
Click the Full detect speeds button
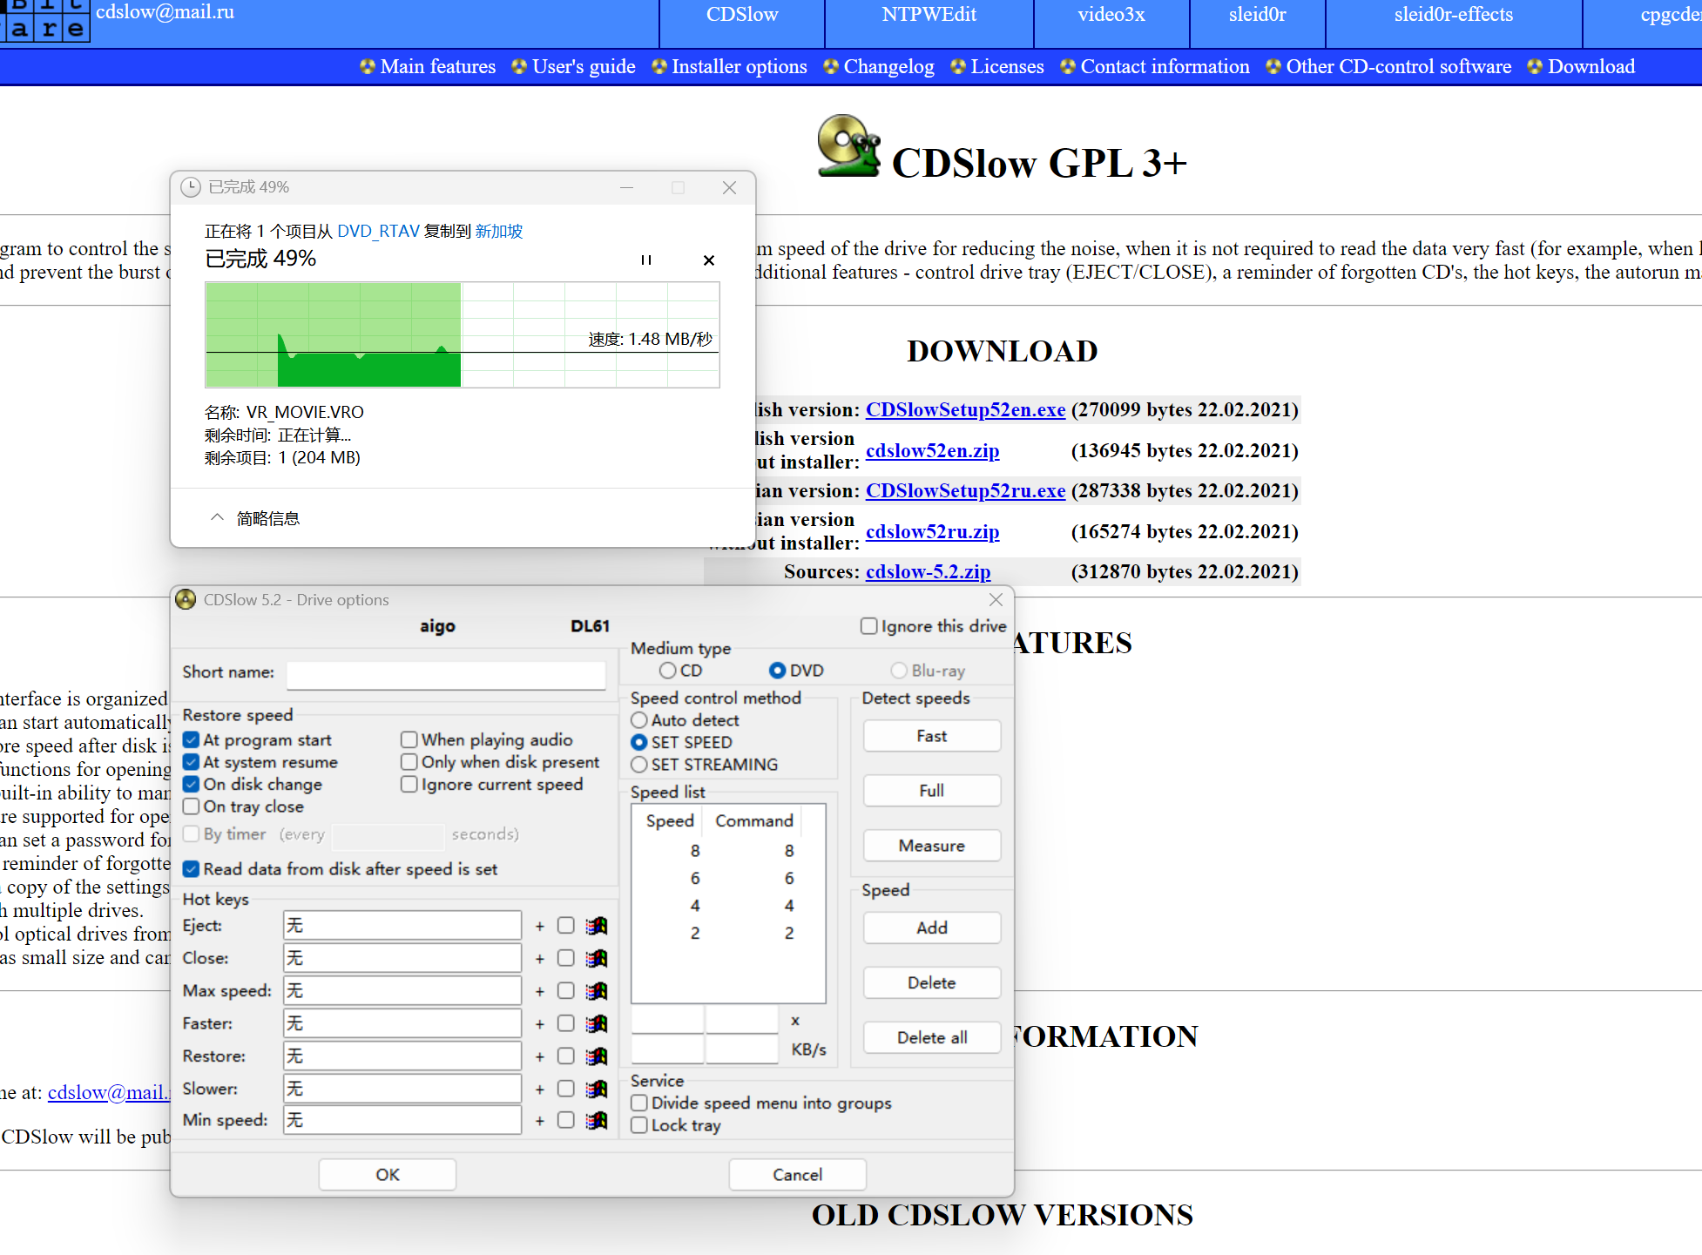pyautogui.click(x=932, y=792)
